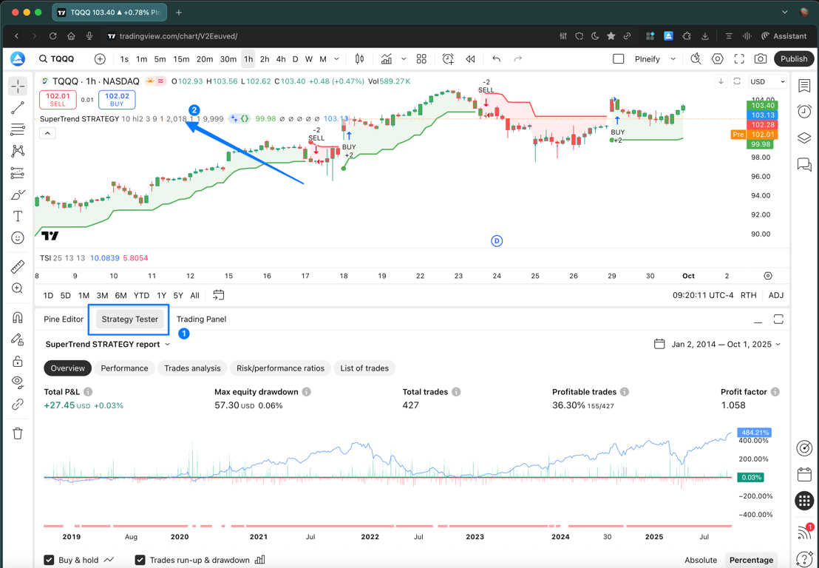The width and height of the screenshot is (819, 568).
Task: Take a chart snapshot with camera icon
Action: (x=761, y=59)
